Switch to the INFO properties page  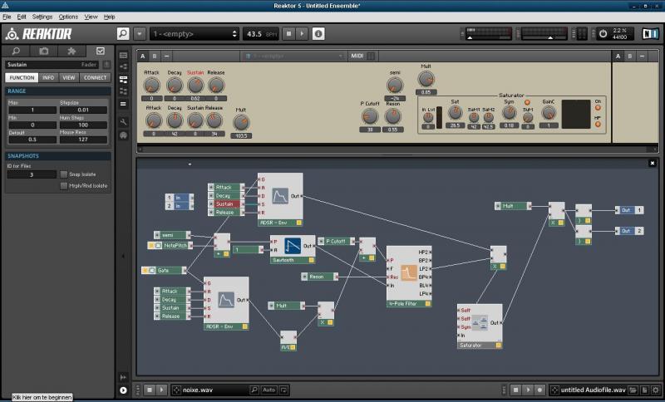[48, 77]
